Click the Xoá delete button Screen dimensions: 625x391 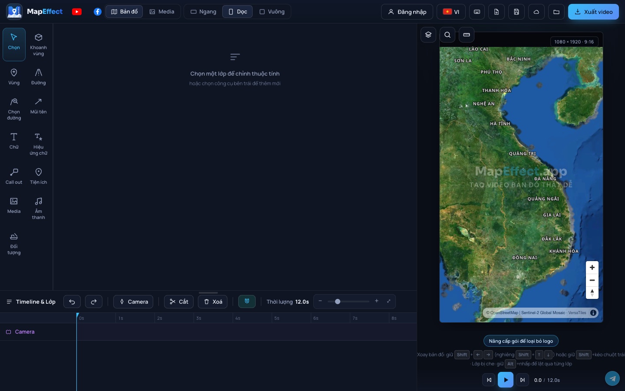pos(213,302)
